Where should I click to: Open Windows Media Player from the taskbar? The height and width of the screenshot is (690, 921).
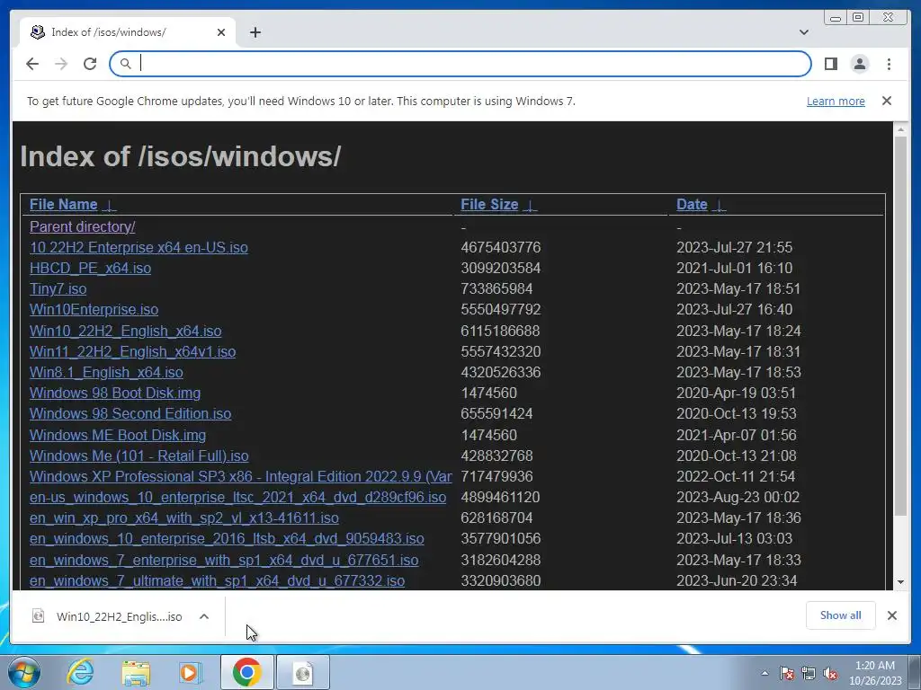point(190,672)
